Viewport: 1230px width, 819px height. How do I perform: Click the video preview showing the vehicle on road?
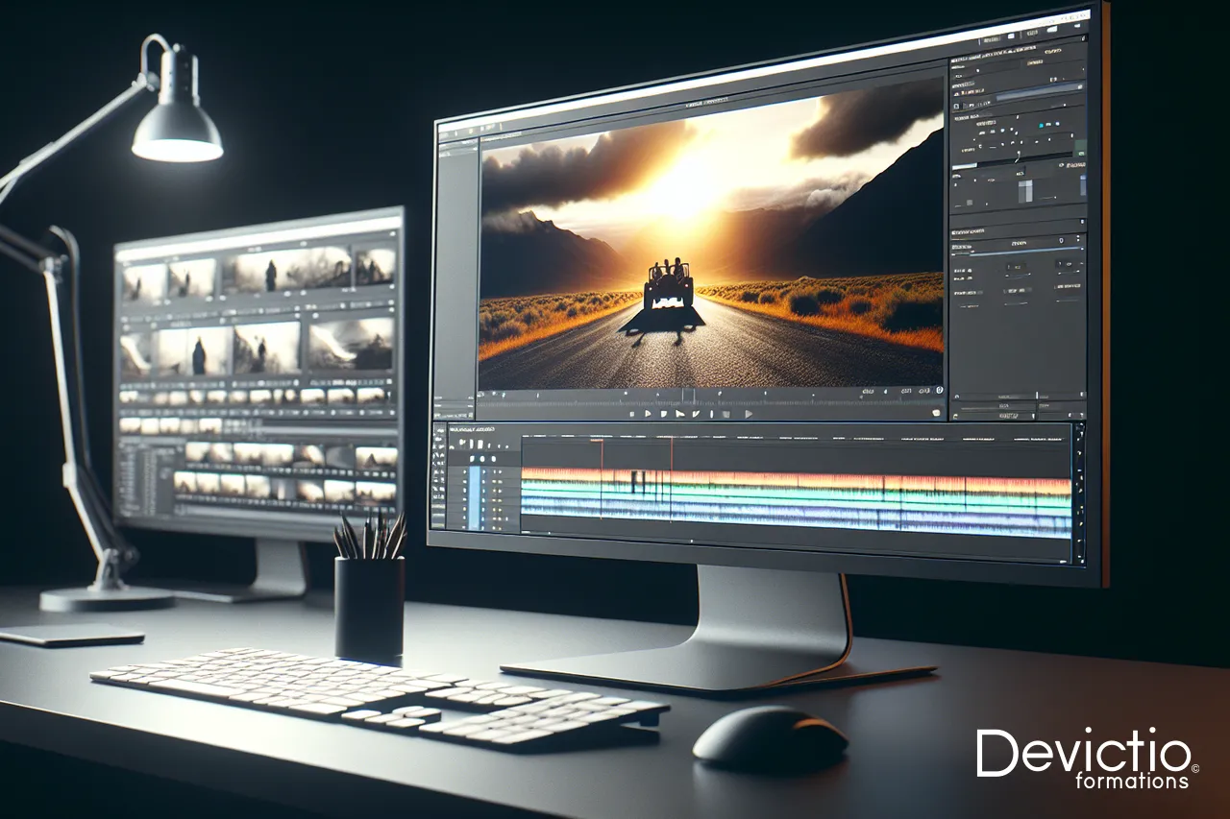point(711,250)
